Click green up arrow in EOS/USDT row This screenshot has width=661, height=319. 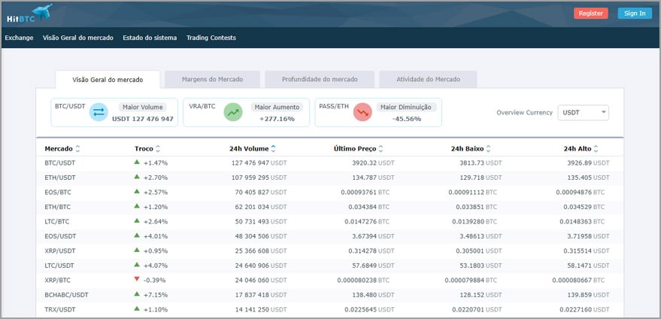click(x=137, y=235)
